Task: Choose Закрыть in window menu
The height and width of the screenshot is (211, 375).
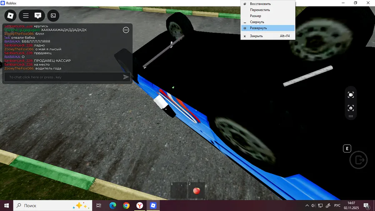Action: tap(268, 36)
